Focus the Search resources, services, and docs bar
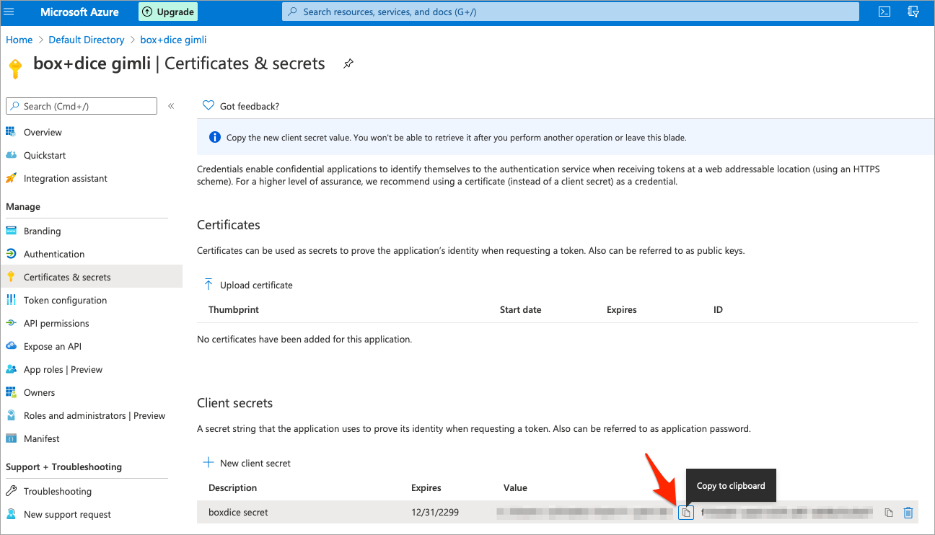 tap(570, 12)
